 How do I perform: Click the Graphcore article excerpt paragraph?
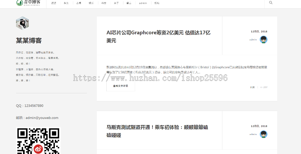click(x=187, y=70)
